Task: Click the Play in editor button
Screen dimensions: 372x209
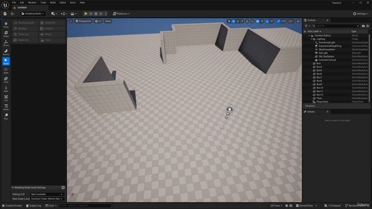Action: tap(86, 14)
